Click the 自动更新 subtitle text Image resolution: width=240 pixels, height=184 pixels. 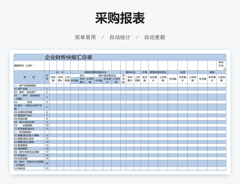pyautogui.click(x=155, y=37)
